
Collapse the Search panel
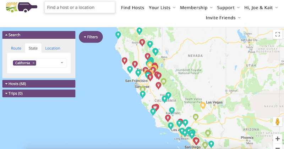[x=39, y=35]
